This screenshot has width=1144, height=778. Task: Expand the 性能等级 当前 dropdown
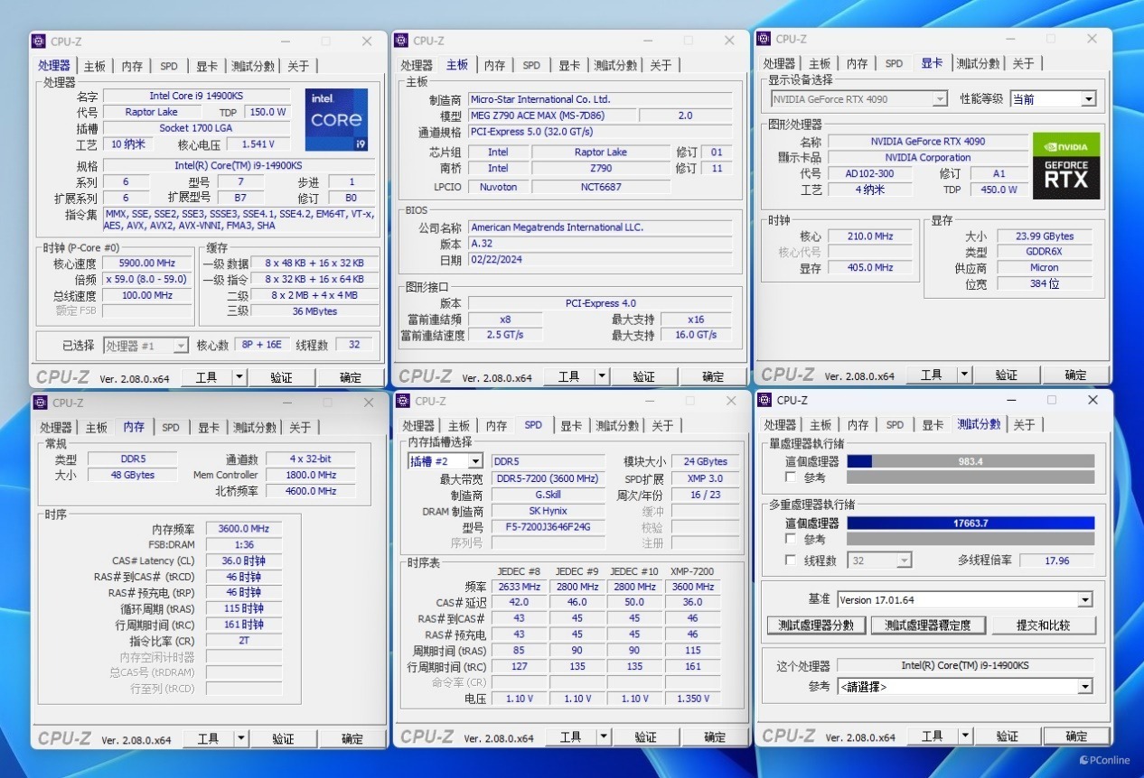pos(1053,99)
